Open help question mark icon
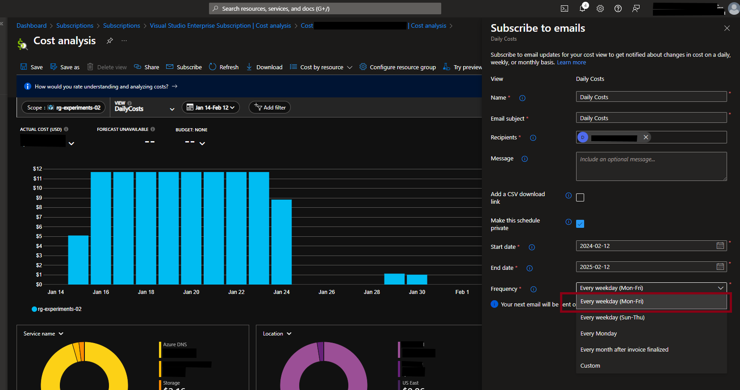Image resolution: width=740 pixels, height=390 pixels. pyautogui.click(x=618, y=8)
